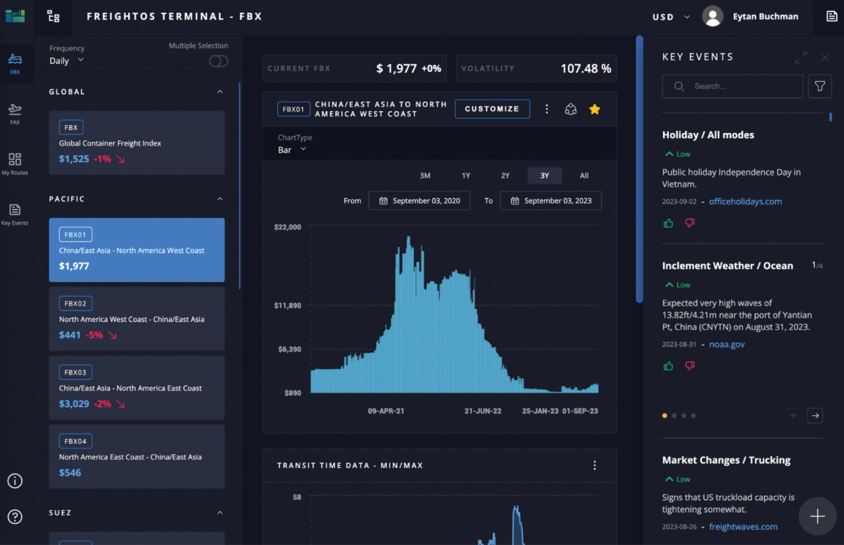
Task: Thumbs up the Inclement Weather event
Action: (x=668, y=366)
